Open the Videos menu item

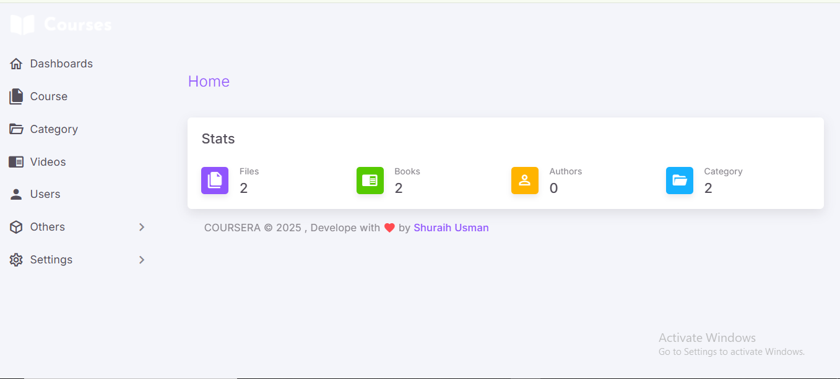click(x=48, y=162)
